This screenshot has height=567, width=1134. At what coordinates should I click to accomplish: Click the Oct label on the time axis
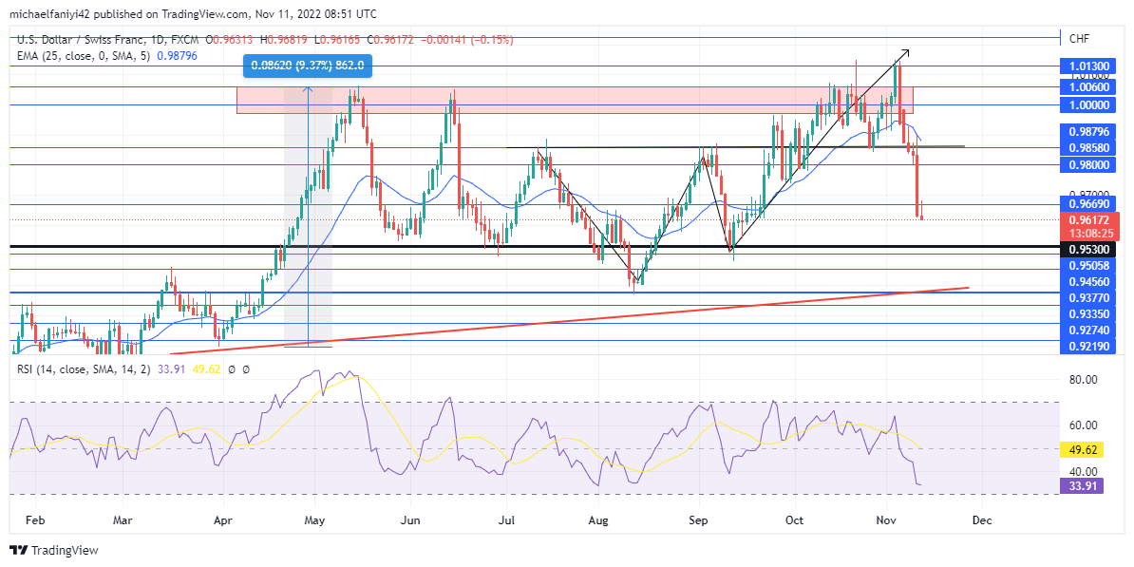(795, 520)
